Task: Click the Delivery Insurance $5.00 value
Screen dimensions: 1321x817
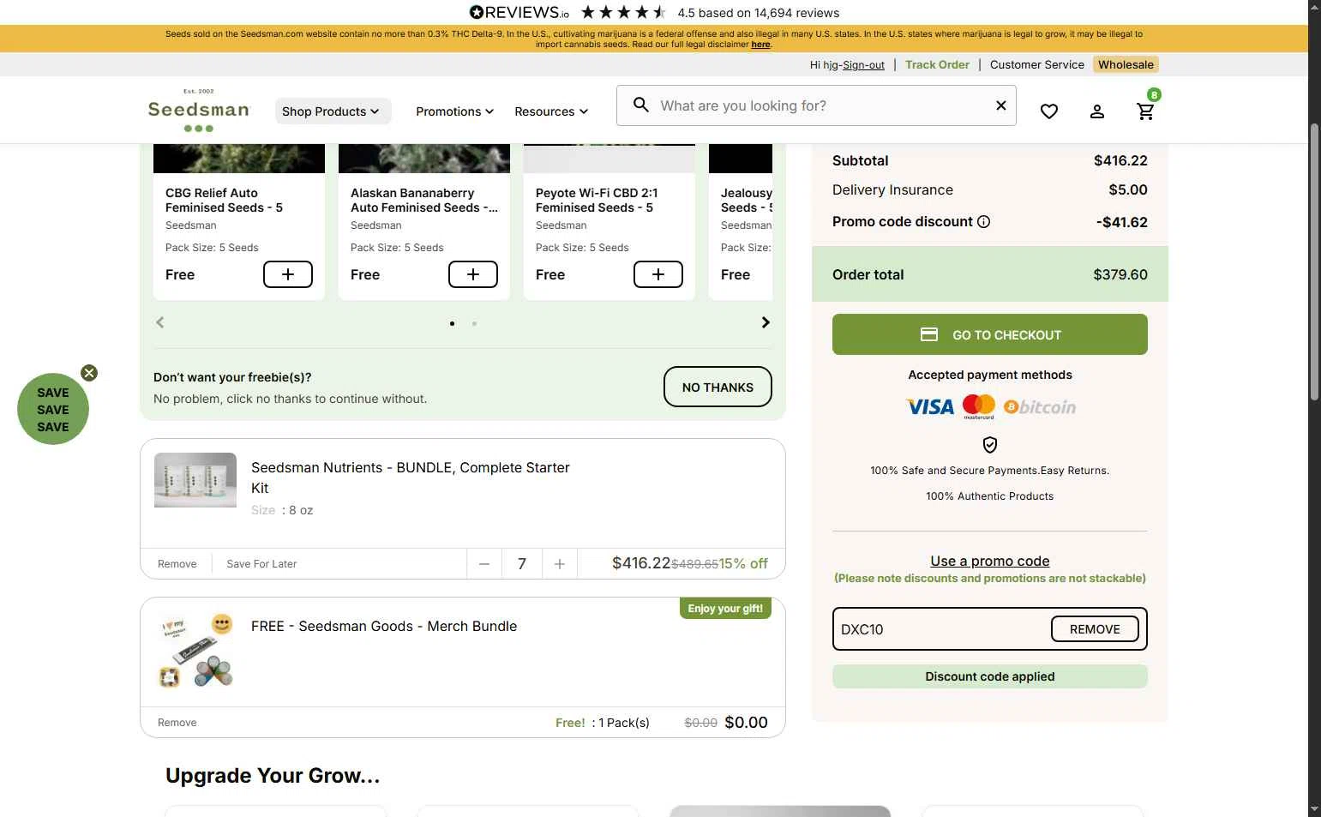Action: pos(1128,190)
